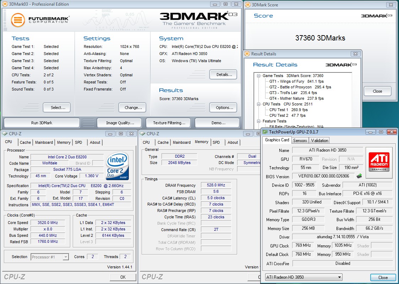Click the left CPU-Z window title icon
Image resolution: width=399 pixels, height=284 pixels.
tap(5, 133)
